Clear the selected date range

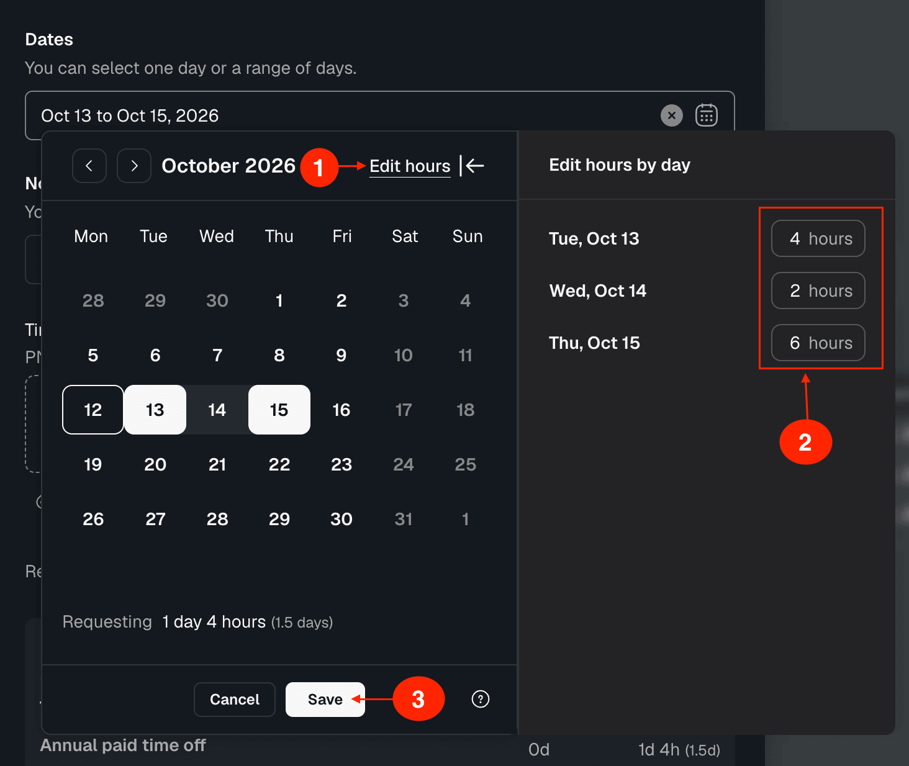672,115
